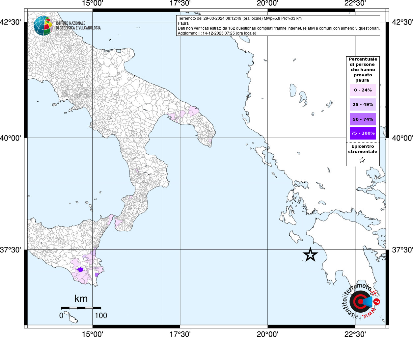Click the 'Aggiornato il: 14-12-2025' line
The width and height of the screenshot is (413, 337).
tap(217, 33)
